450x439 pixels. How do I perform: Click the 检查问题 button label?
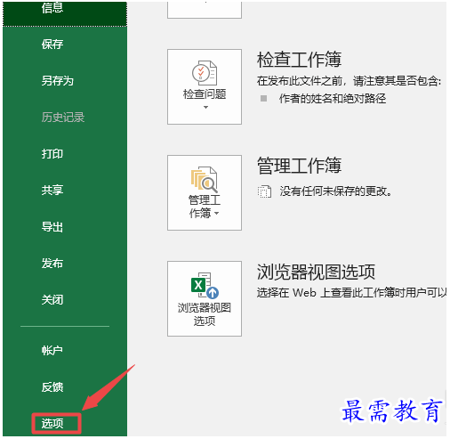click(x=205, y=94)
